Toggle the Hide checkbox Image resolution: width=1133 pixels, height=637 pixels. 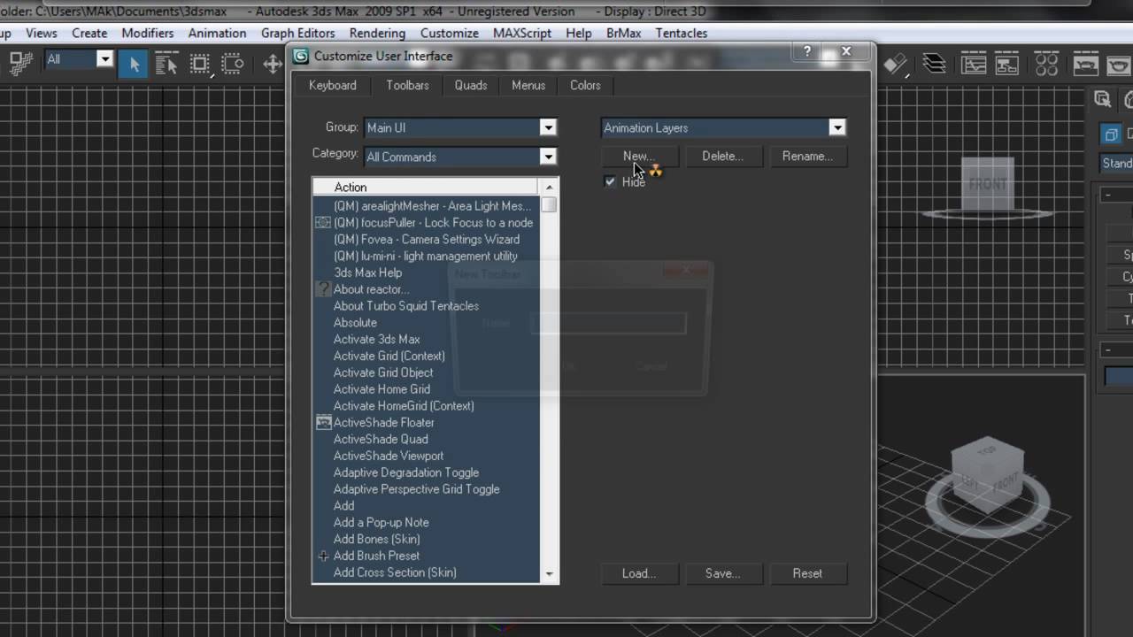click(x=610, y=181)
